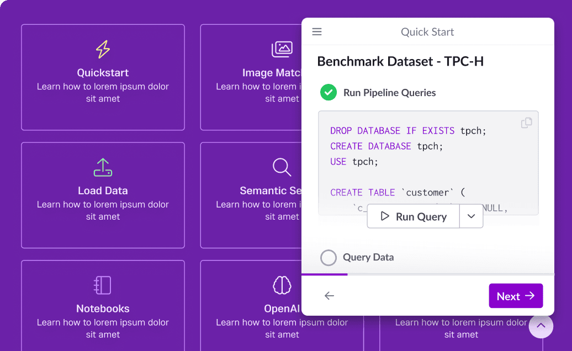Click the Benchmark Dataset - TPC-H heading
This screenshot has width=572, height=351.
[400, 61]
